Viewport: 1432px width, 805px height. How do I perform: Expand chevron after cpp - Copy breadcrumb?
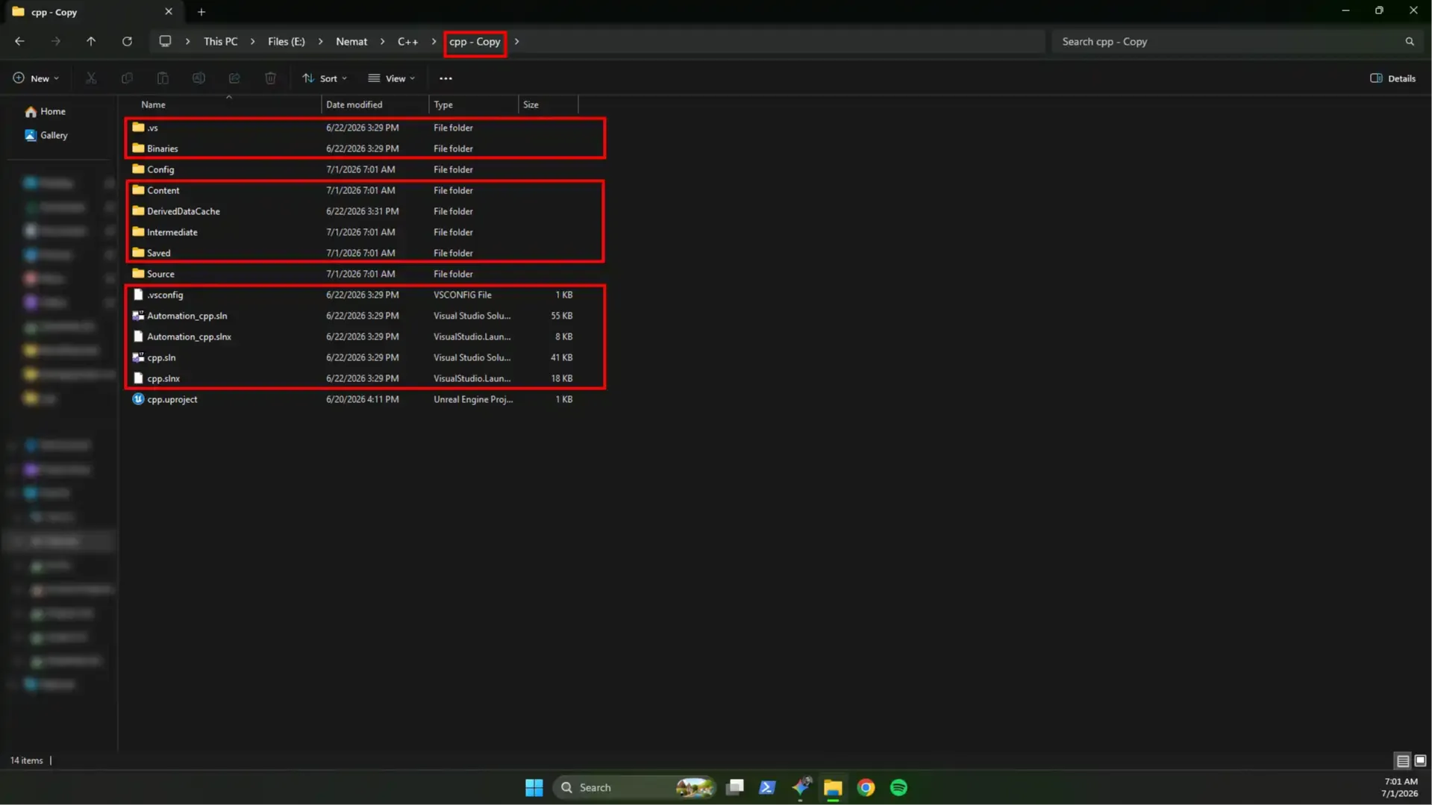516,42
